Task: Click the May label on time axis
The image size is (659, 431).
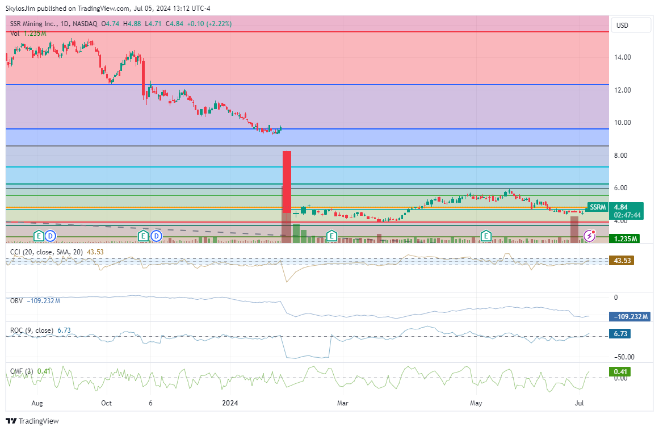Action: (x=476, y=403)
